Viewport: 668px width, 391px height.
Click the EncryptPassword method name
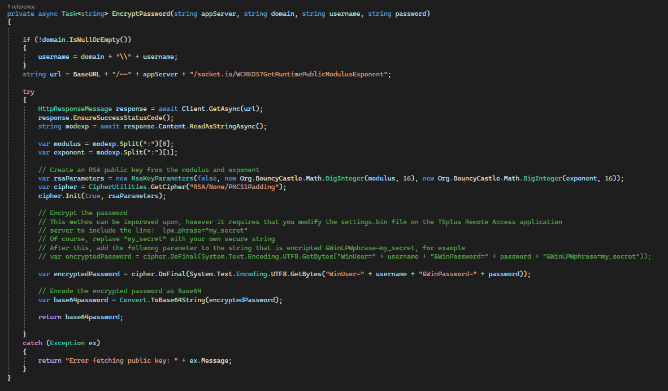coord(140,14)
